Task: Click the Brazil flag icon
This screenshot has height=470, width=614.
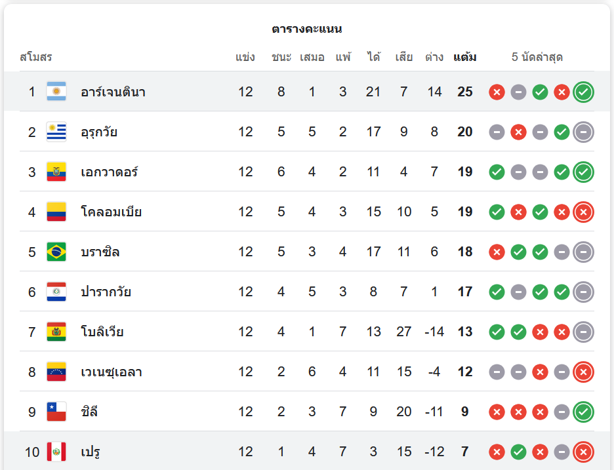Action: click(56, 252)
